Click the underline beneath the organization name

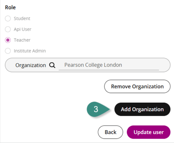click(x=109, y=70)
